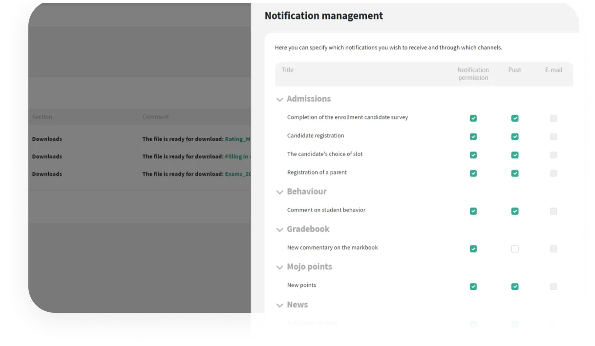Open the Exams_20 file download link
595x346 pixels.
pos(237,174)
